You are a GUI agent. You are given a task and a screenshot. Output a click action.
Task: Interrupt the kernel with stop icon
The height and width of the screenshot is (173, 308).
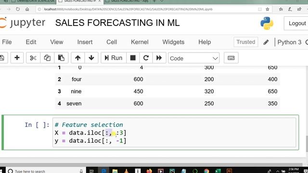click(133, 58)
